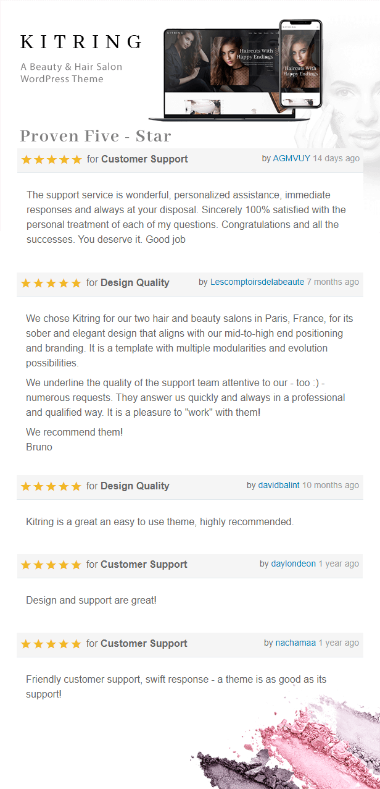This screenshot has width=380, height=789.
Task: Open the Lescomptoirsdelabeaute reviewer profile link
Action: (x=257, y=282)
